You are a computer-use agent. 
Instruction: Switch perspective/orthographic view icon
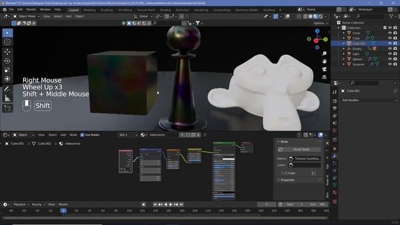coord(324,77)
